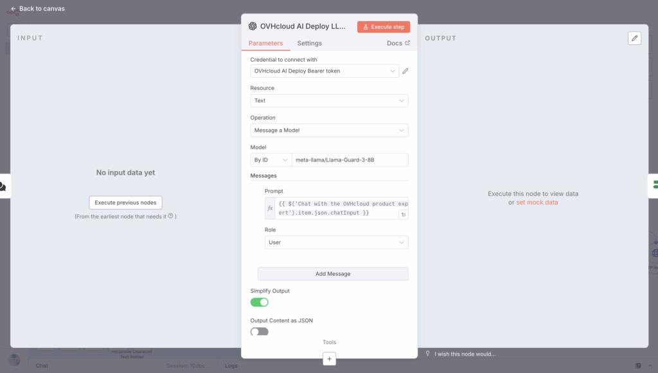This screenshot has width=658, height=373.
Task: Click the Model ID text field
Action: pyautogui.click(x=350, y=160)
